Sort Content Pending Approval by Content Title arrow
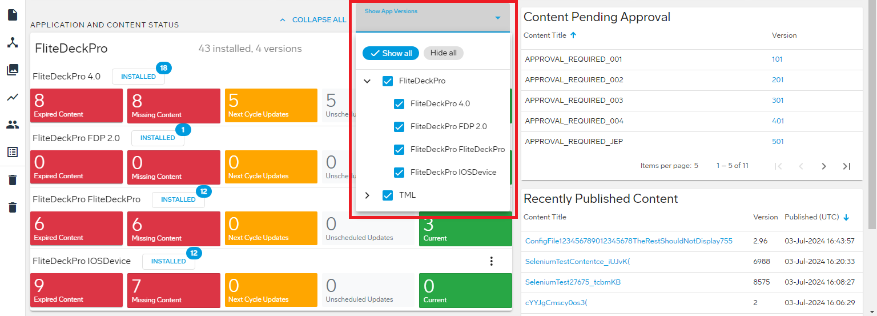The width and height of the screenshot is (877, 316). click(x=573, y=35)
